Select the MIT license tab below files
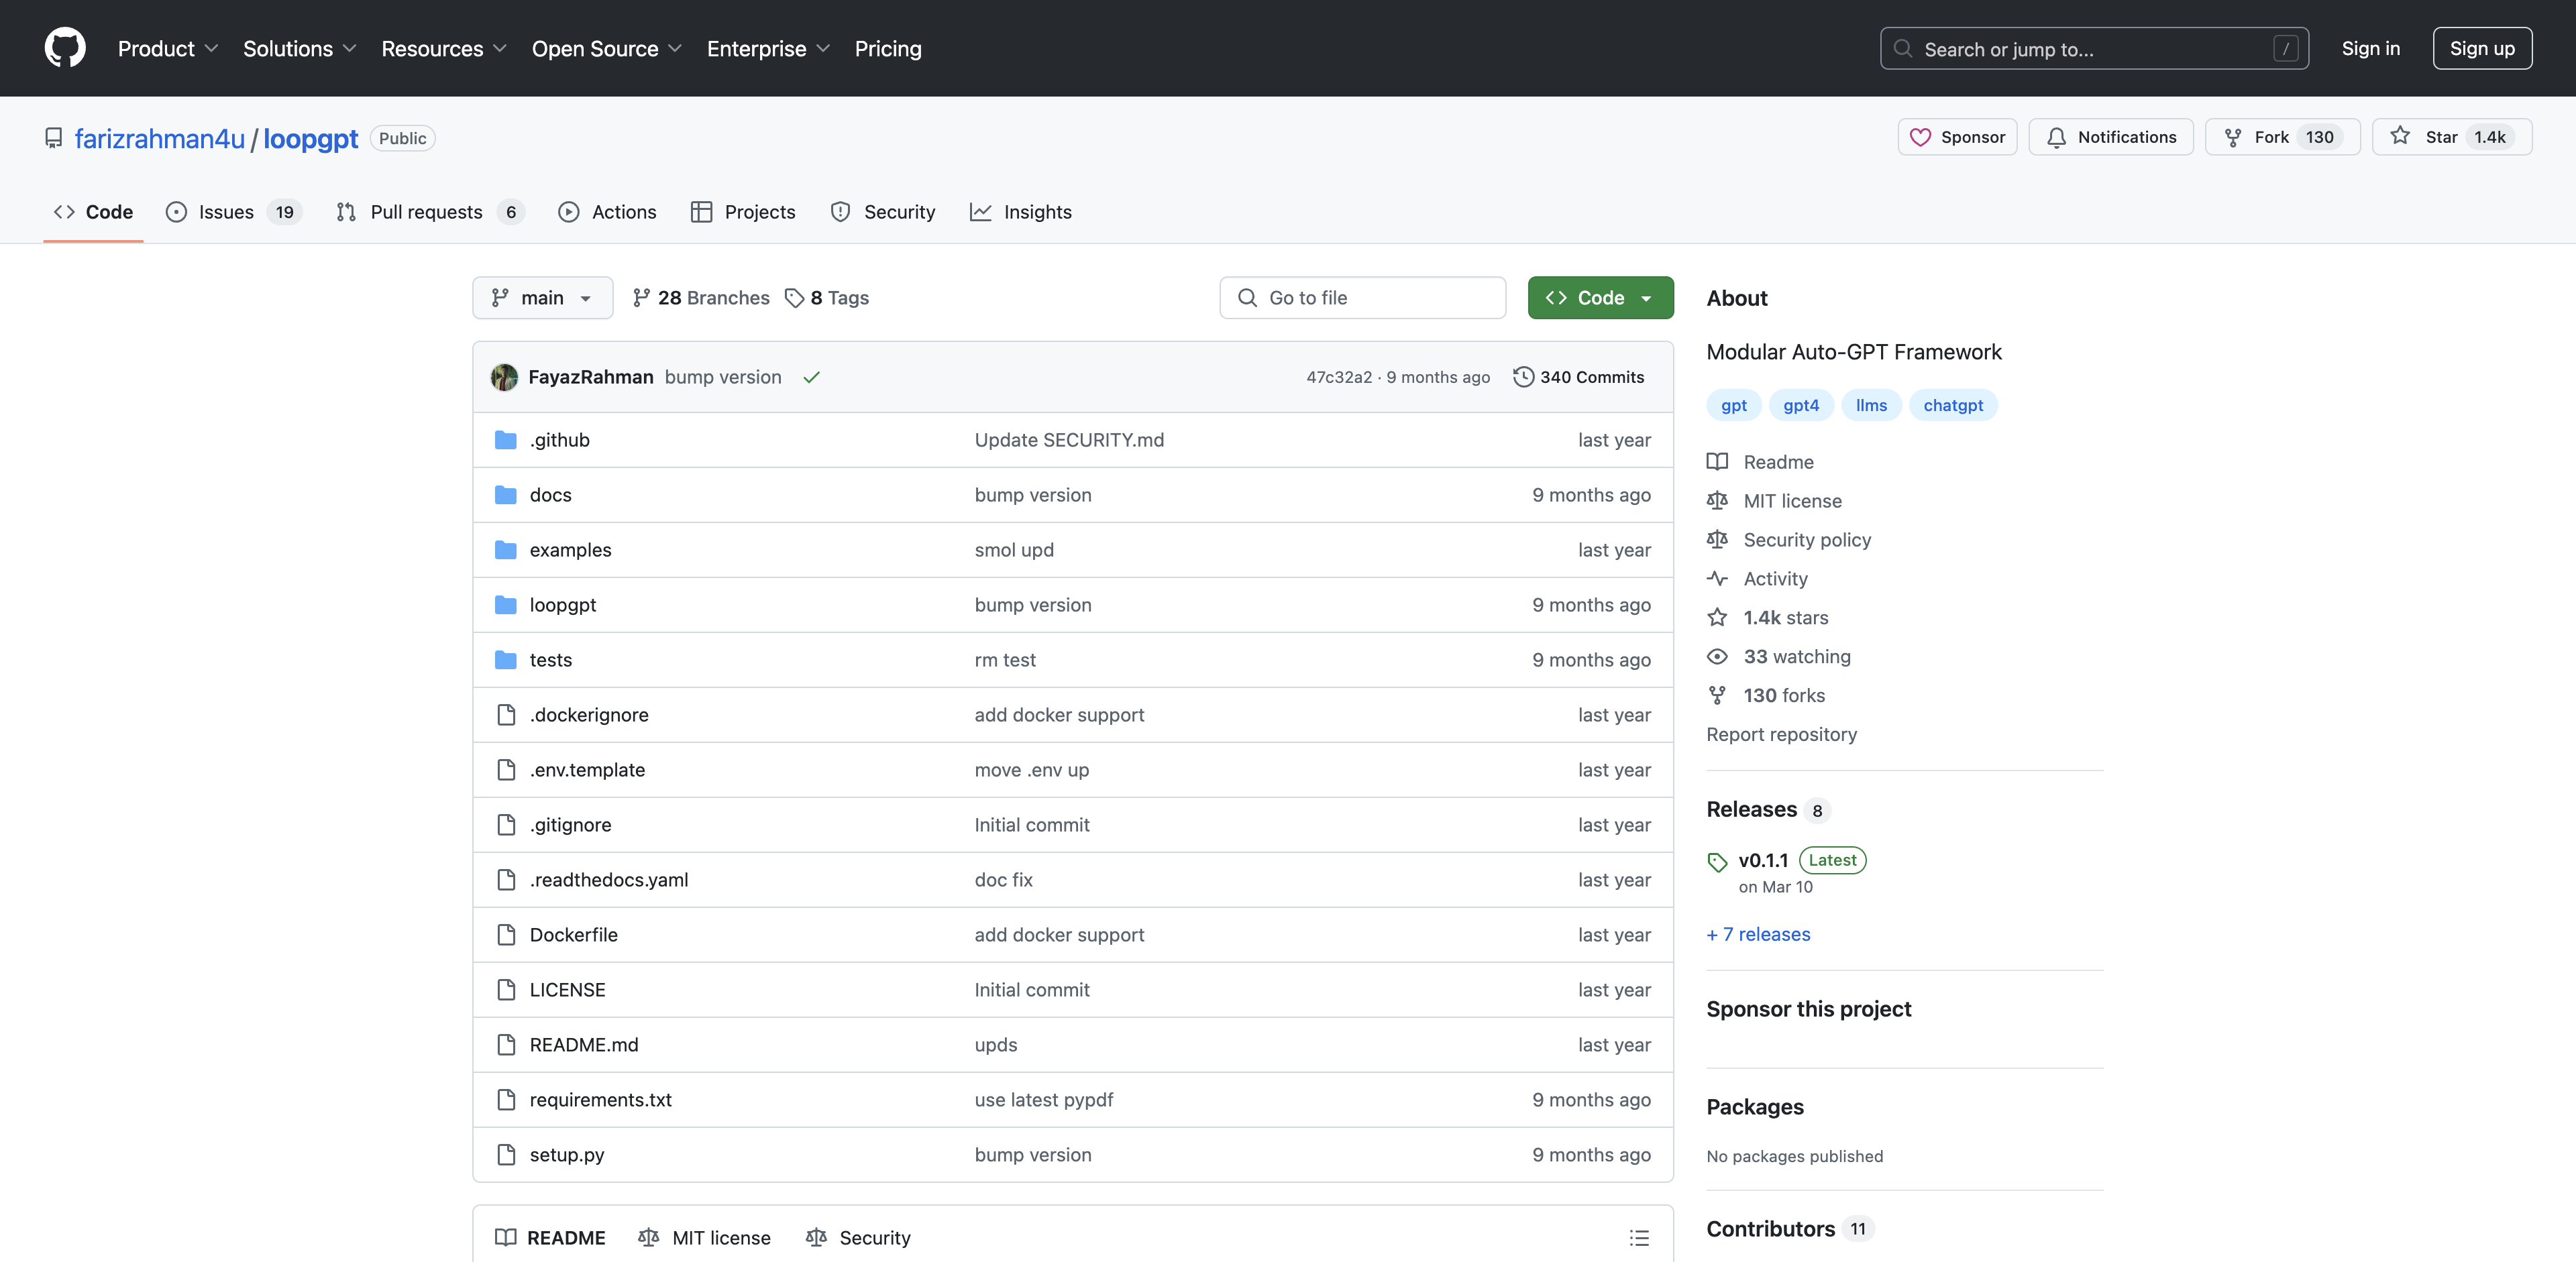 pos(705,1237)
